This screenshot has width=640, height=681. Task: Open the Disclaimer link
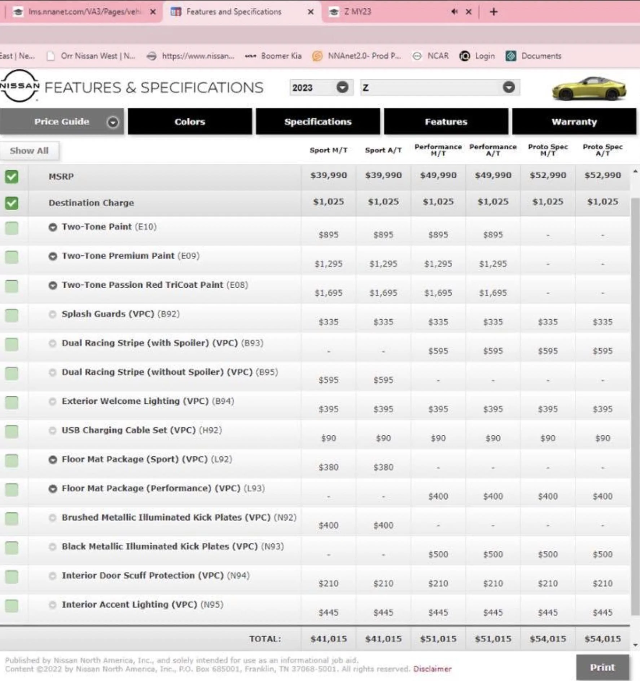(x=432, y=669)
